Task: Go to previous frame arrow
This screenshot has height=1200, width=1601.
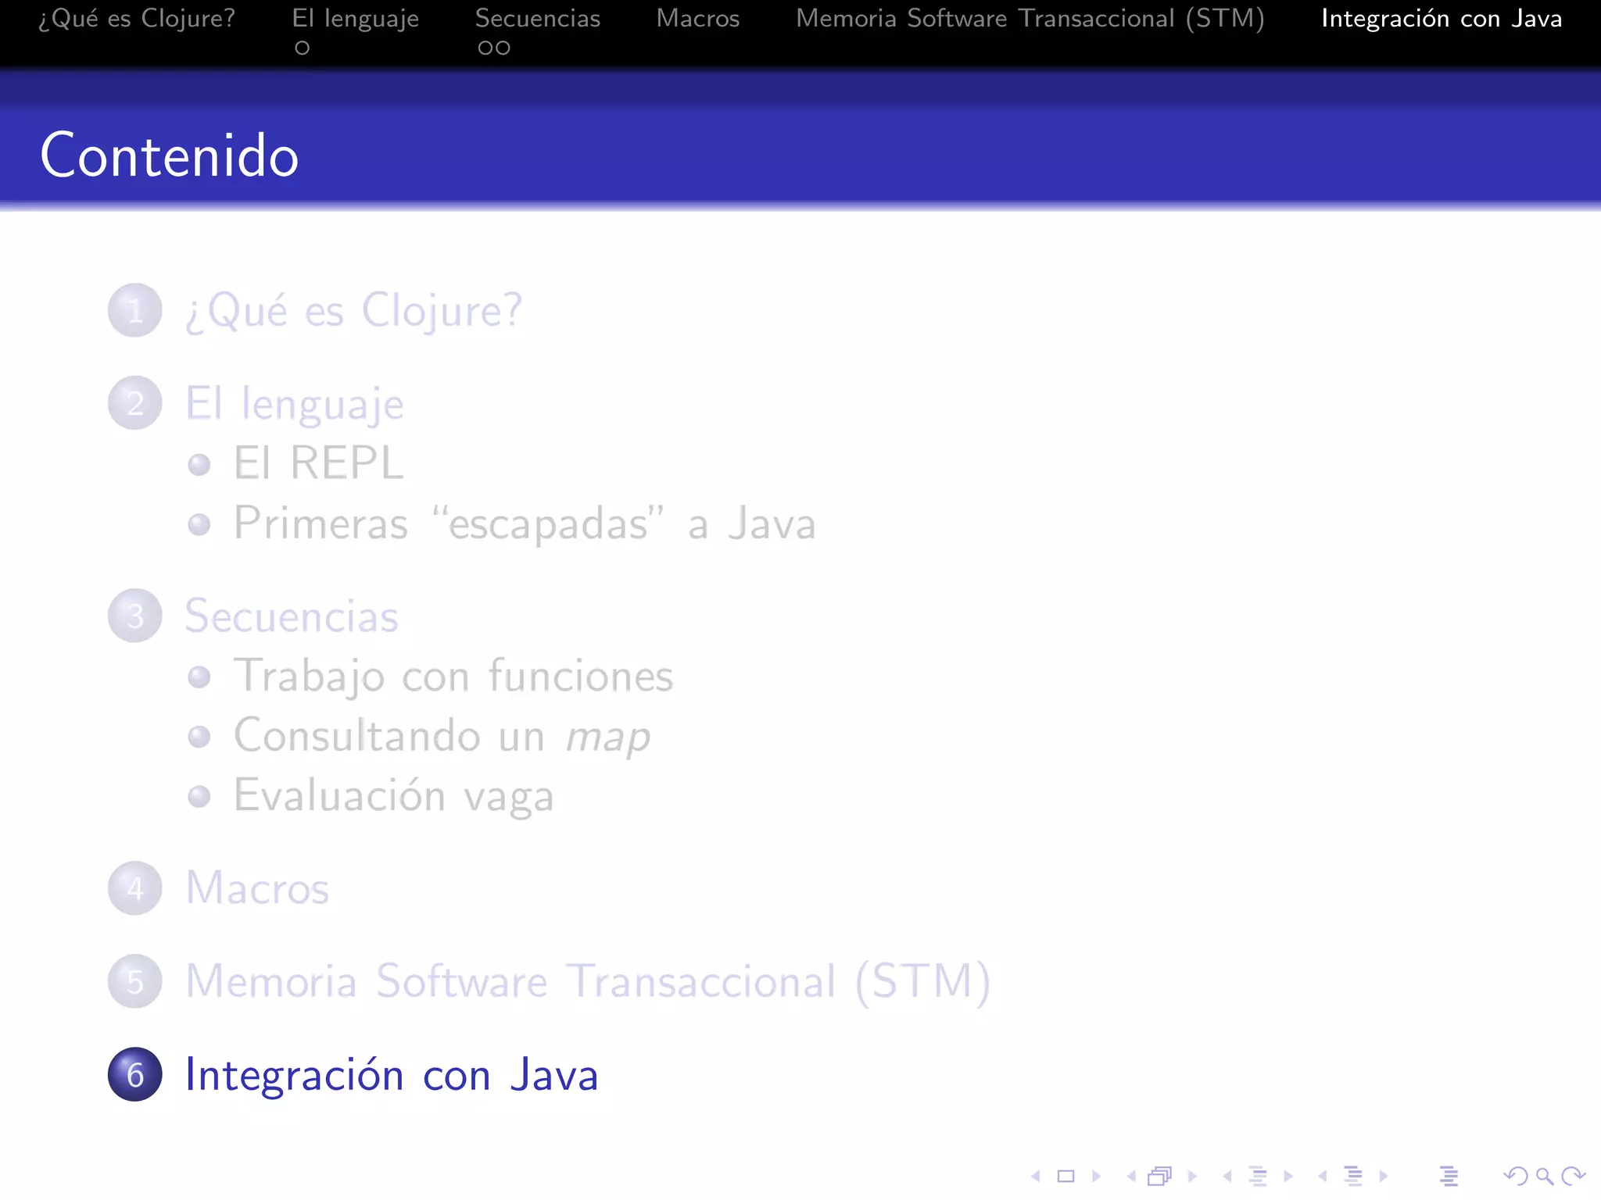Action: (1131, 1176)
